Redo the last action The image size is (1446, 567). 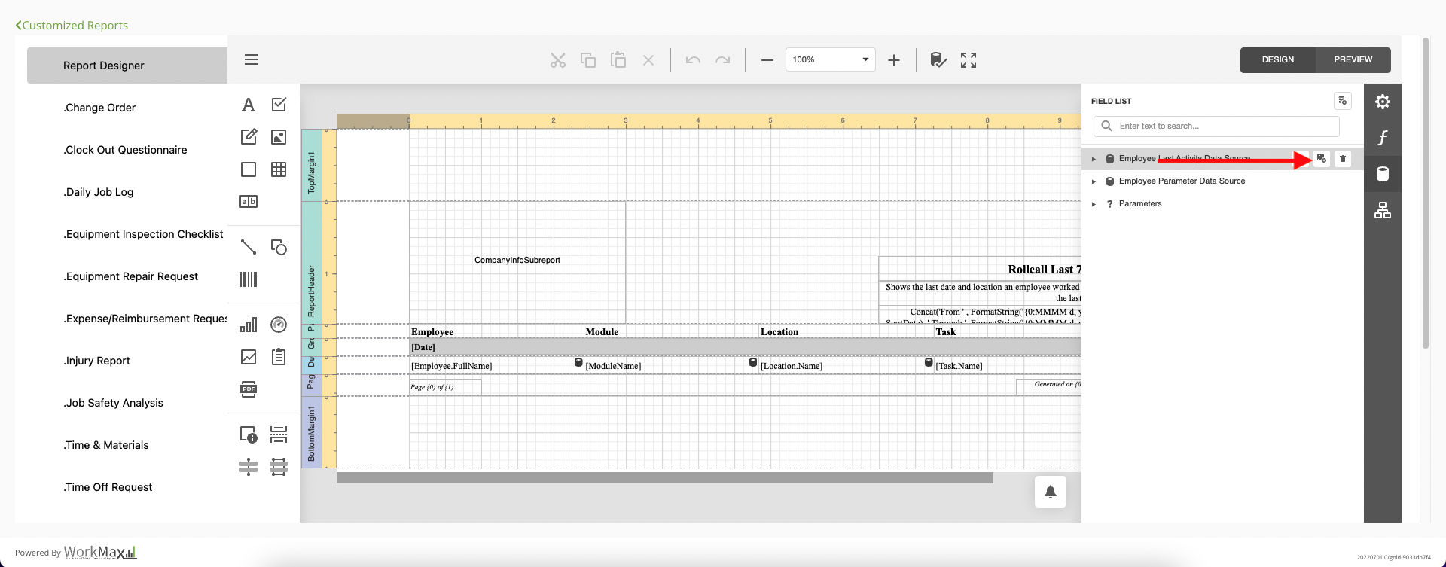(x=723, y=60)
